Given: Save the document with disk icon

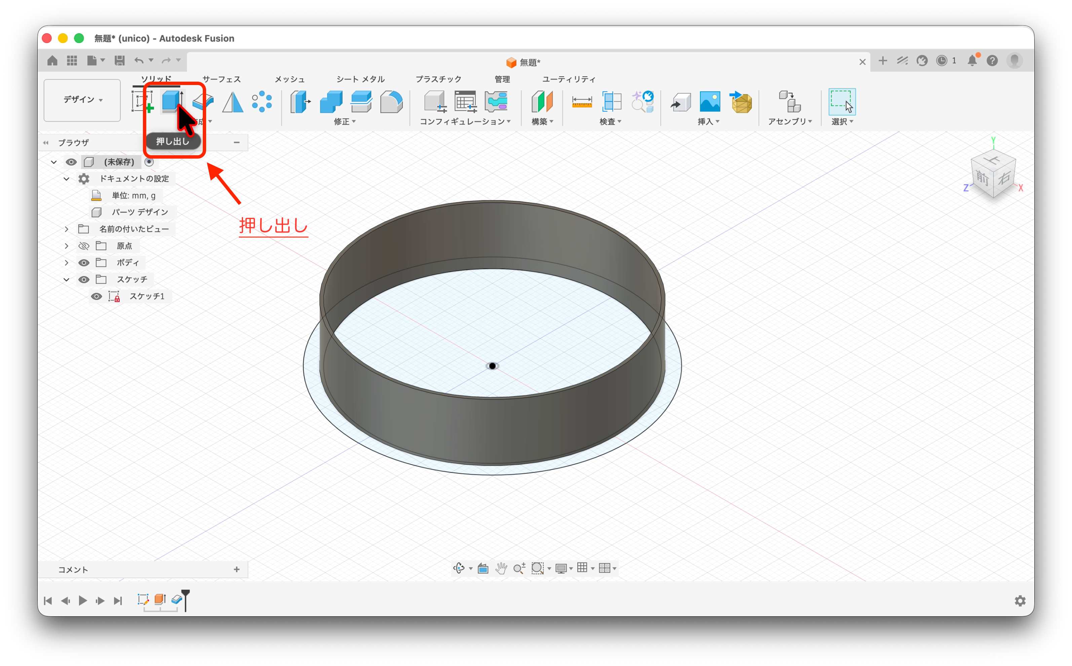Looking at the screenshot, I should 119,60.
